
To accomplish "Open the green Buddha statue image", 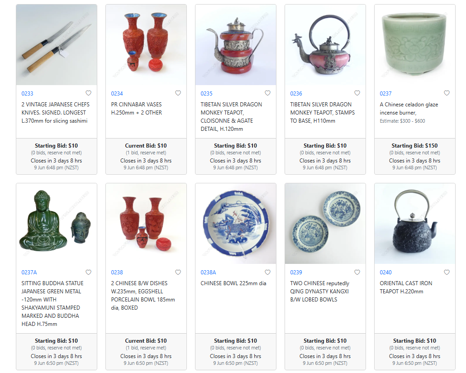I will (57, 223).
